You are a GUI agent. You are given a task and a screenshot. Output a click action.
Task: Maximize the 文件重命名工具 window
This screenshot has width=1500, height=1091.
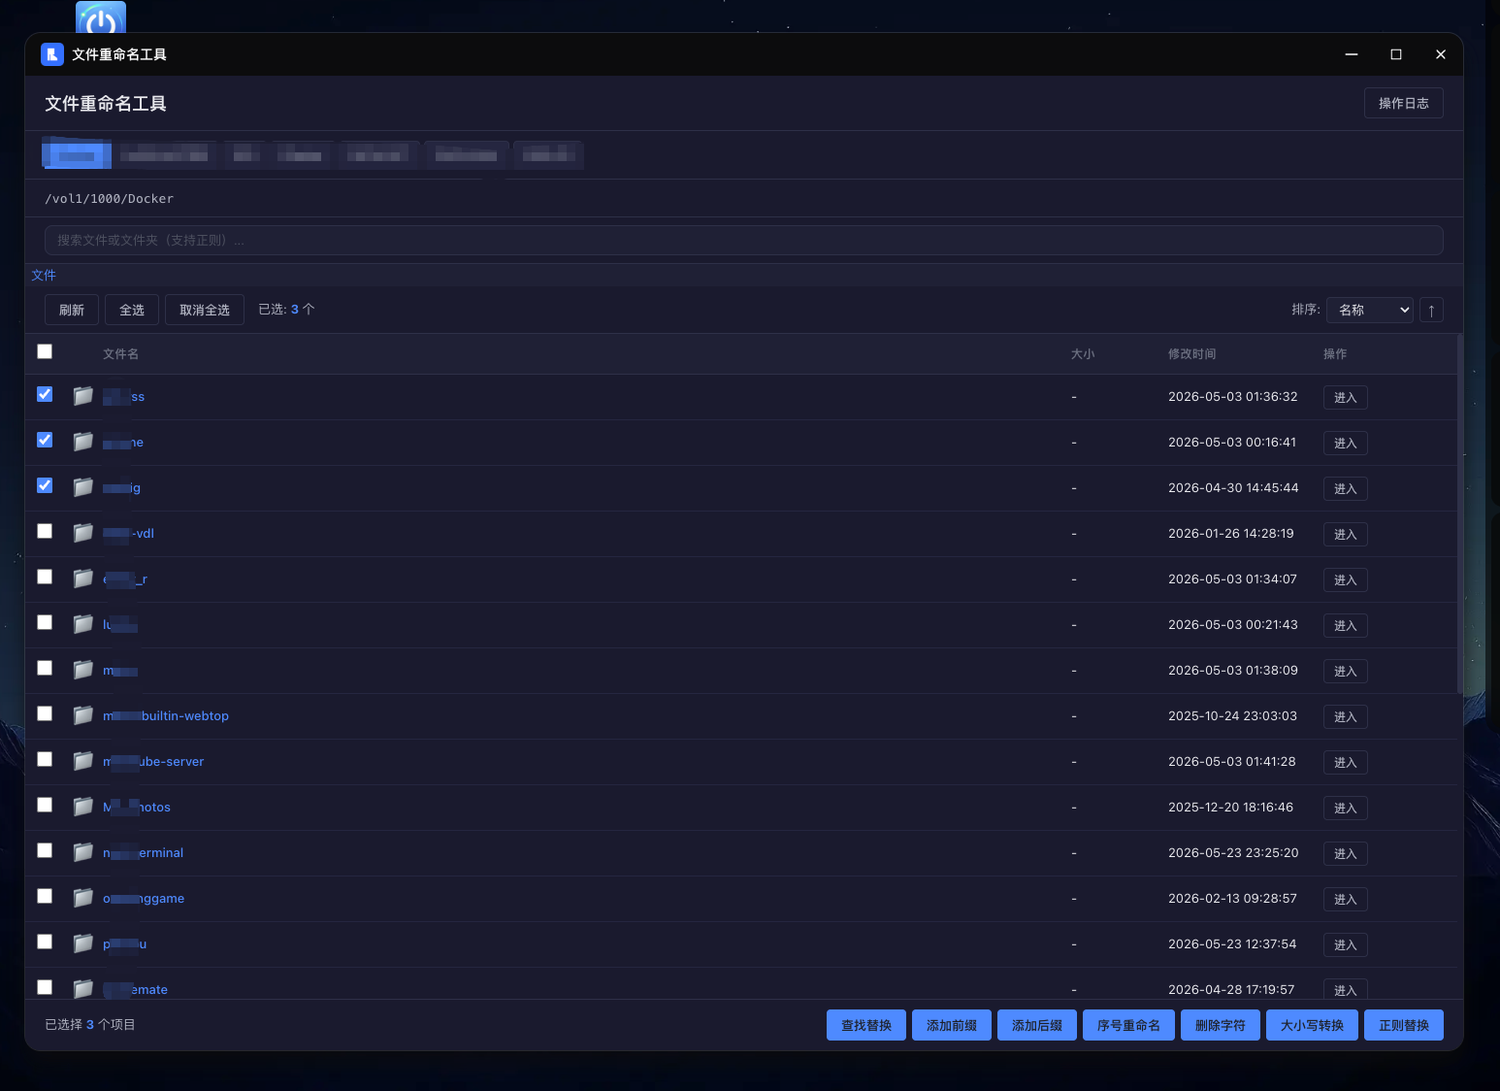coord(1396,54)
